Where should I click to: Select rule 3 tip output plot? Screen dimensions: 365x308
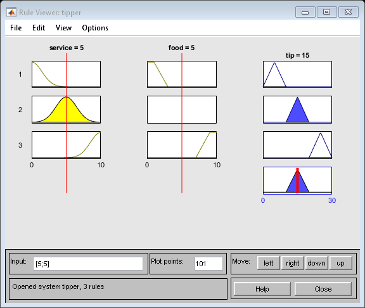click(297, 145)
